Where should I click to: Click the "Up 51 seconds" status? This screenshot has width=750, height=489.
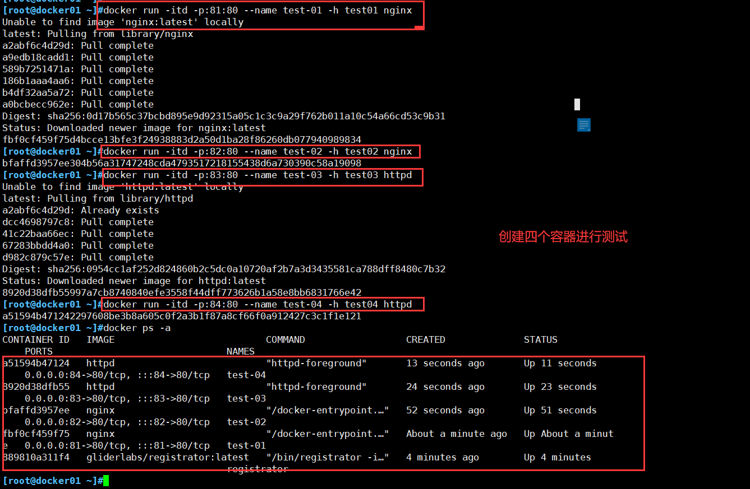tap(560, 410)
